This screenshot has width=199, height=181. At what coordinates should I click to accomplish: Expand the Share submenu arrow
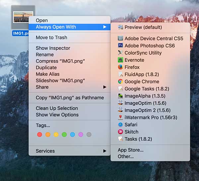(104, 87)
